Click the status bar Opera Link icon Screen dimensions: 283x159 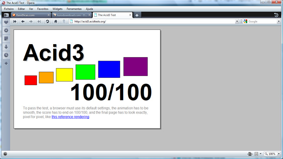coord(5,154)
